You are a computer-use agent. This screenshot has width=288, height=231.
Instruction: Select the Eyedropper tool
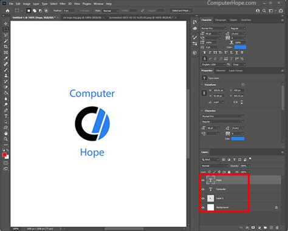pyautogui.click(x=5, y=58)
